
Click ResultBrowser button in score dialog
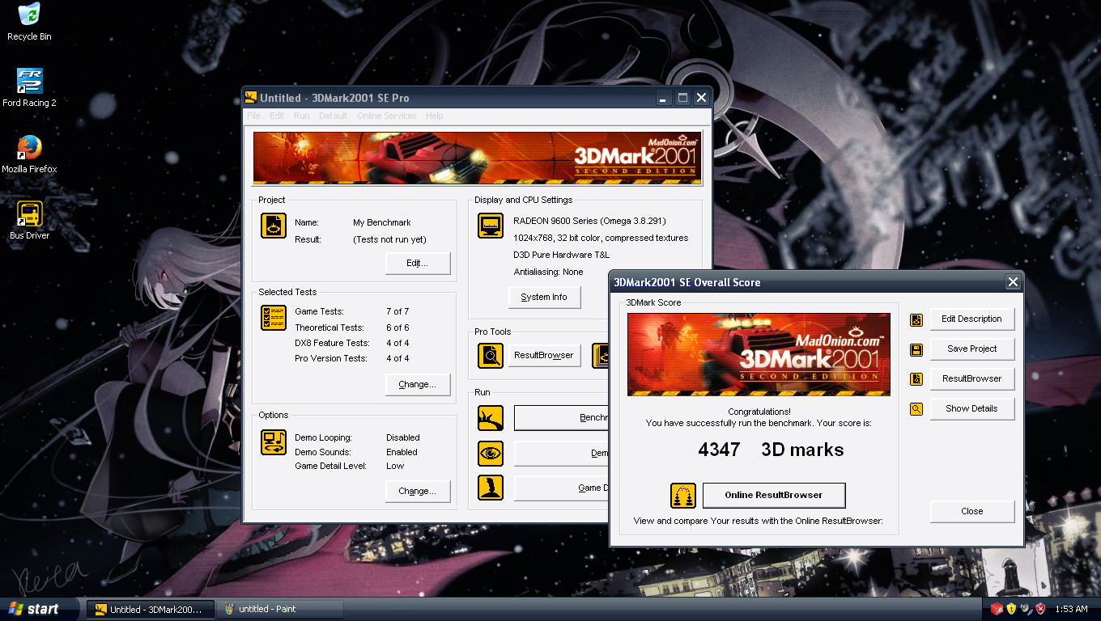(971, 378)
